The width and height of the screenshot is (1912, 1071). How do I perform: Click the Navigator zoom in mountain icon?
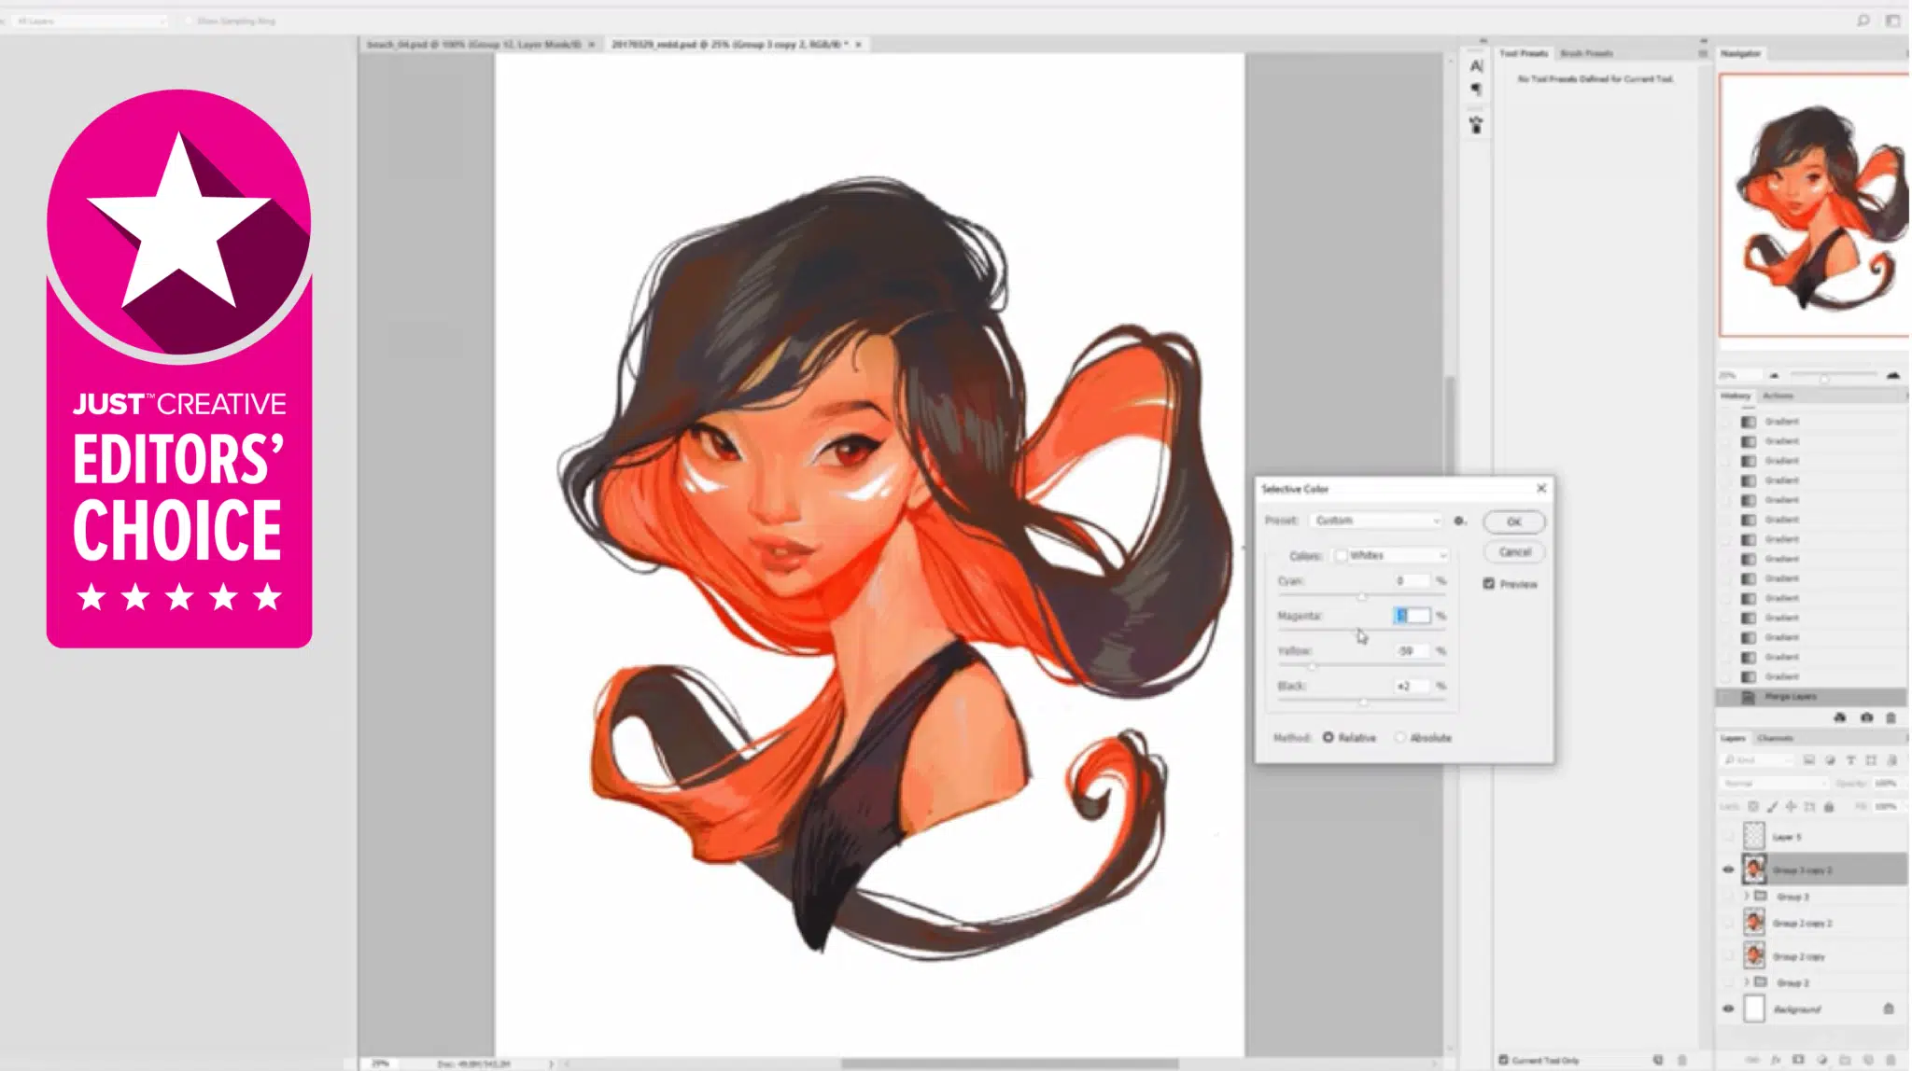1892,375
